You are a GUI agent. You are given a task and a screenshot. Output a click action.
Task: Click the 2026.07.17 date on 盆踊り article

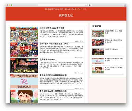click(x=79, y=57)
